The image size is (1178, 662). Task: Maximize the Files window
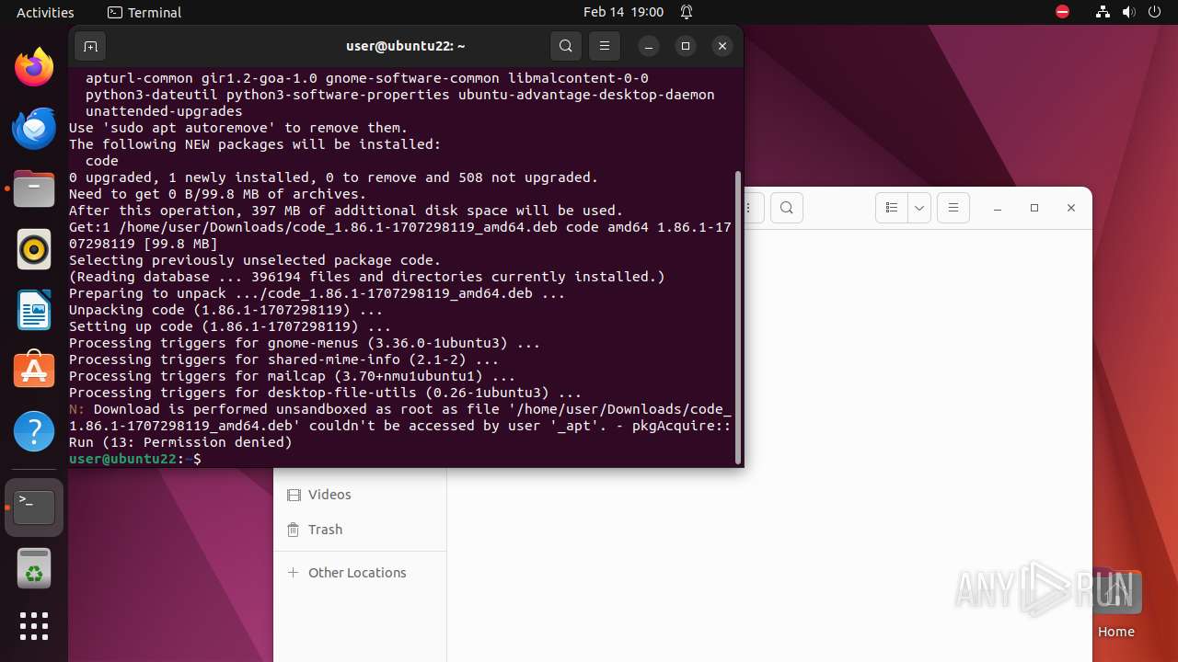(x=1034, y=208)
